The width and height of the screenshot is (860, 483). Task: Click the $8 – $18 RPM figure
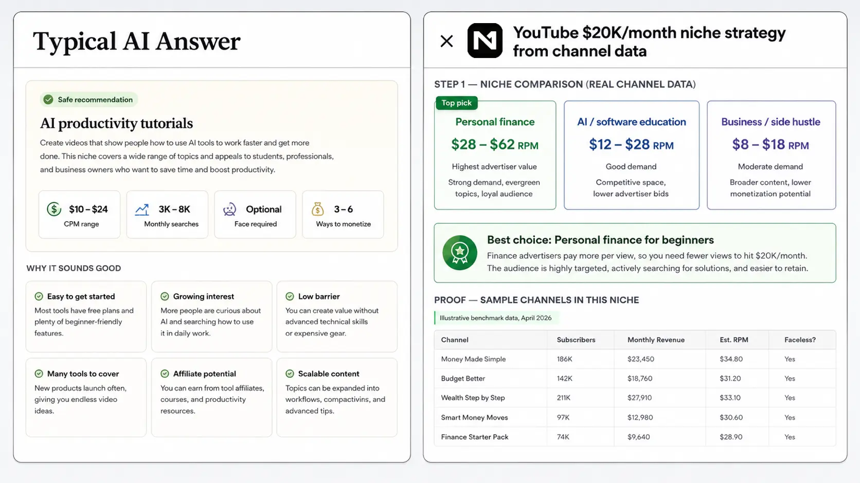pos(770,144)
